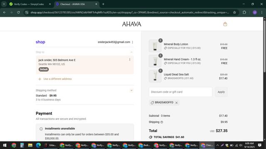This screenshot has height=149, width=266.
Task: Open a new browser tab
Action: point(103,4)
